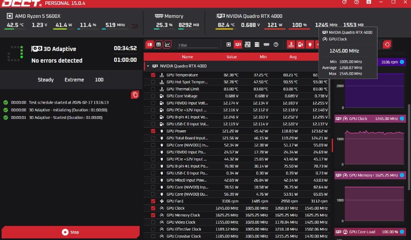Click the AMD Ryzen 5 5600X chip icon
Viewport: 411px width, 240px height.
[x=10, y=16]
